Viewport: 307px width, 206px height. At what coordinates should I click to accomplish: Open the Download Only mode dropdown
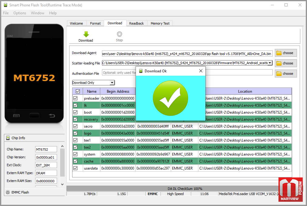click(x=93, y=83)
